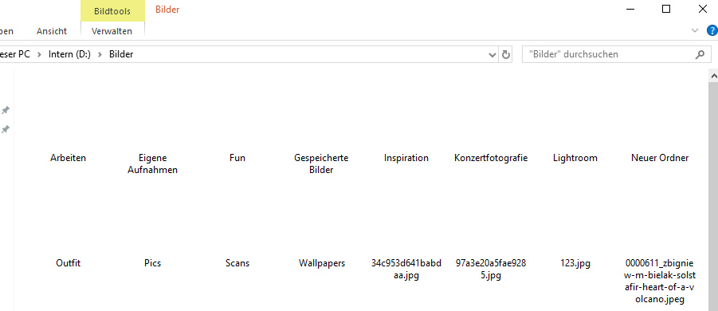Maximize the Bilder Explorer window
Screen dimensions: 718x311
[x=666, y=9]
